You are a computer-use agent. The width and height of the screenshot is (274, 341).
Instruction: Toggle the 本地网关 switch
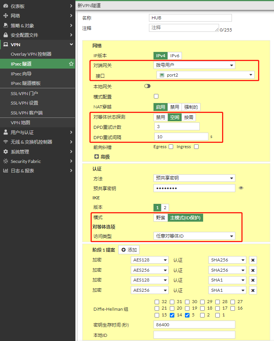coord(147,86)
